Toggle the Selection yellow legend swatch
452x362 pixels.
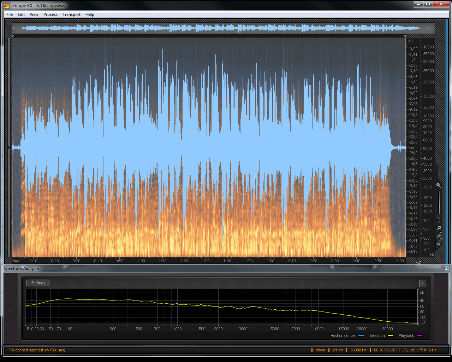point(390,335)
